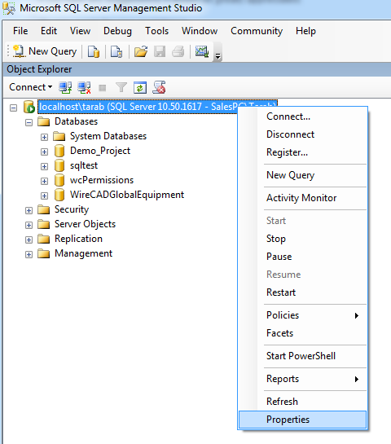Screen dimensions: 391x444
Task: Click the Demo_Project database cylinder icon
Action: click(x=59, y=151)
